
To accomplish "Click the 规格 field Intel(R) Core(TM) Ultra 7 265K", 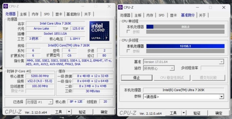I will pyautogui.click(x=69, y=45).
